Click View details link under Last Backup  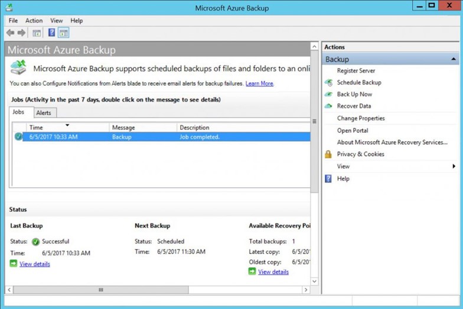point(35,264)
